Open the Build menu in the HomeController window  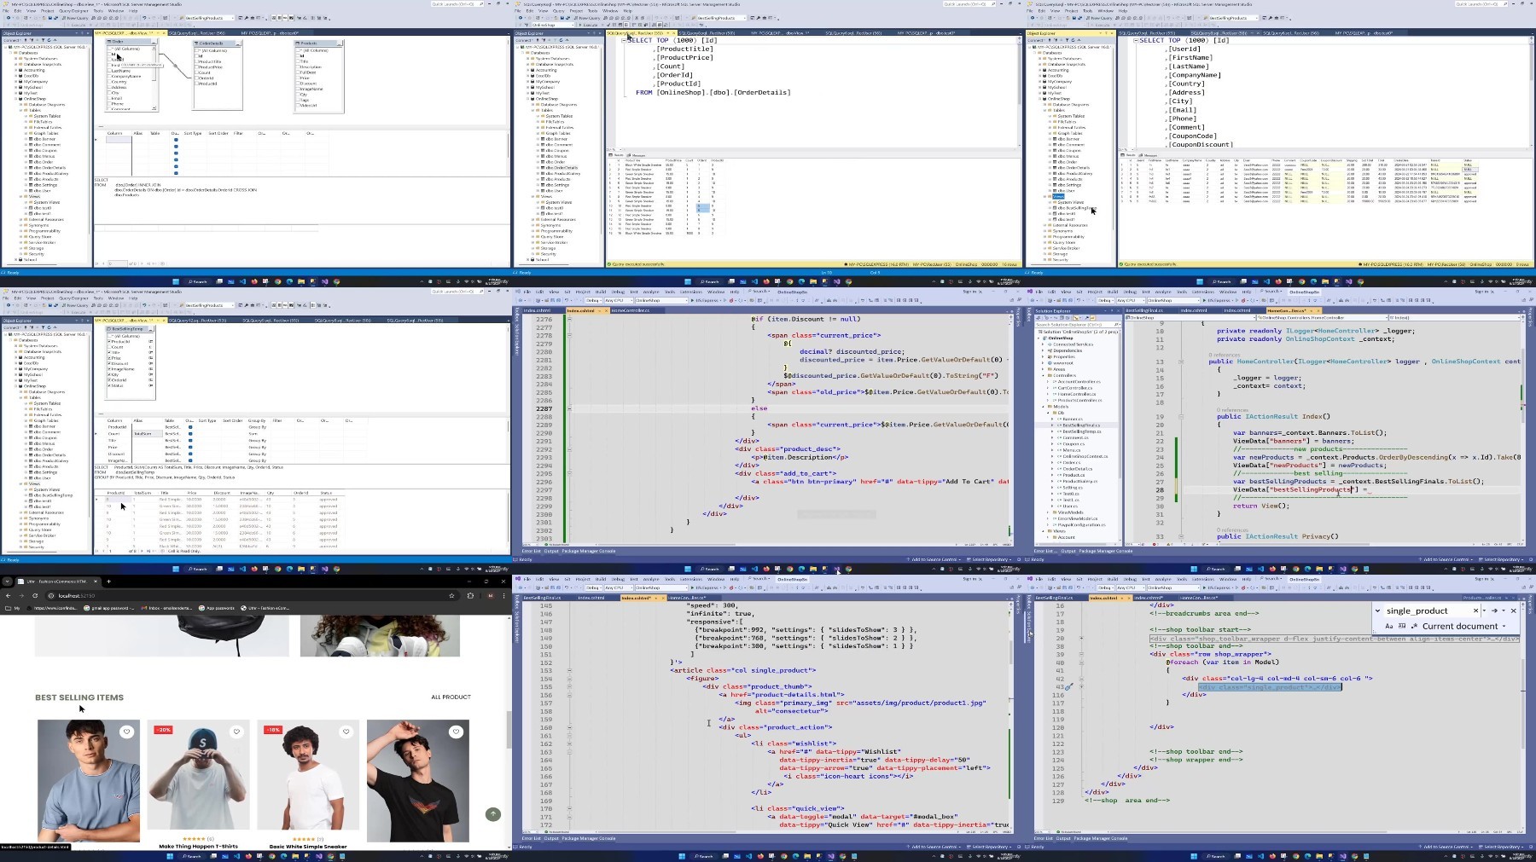(1113, 292)
